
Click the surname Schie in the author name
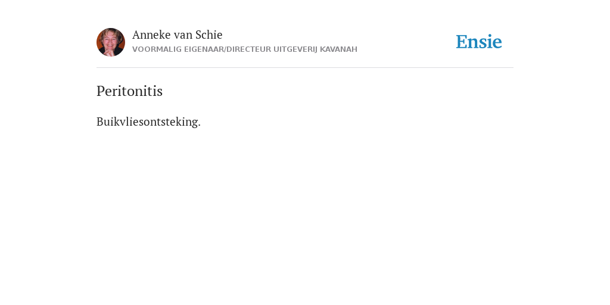tap(209, 35)
